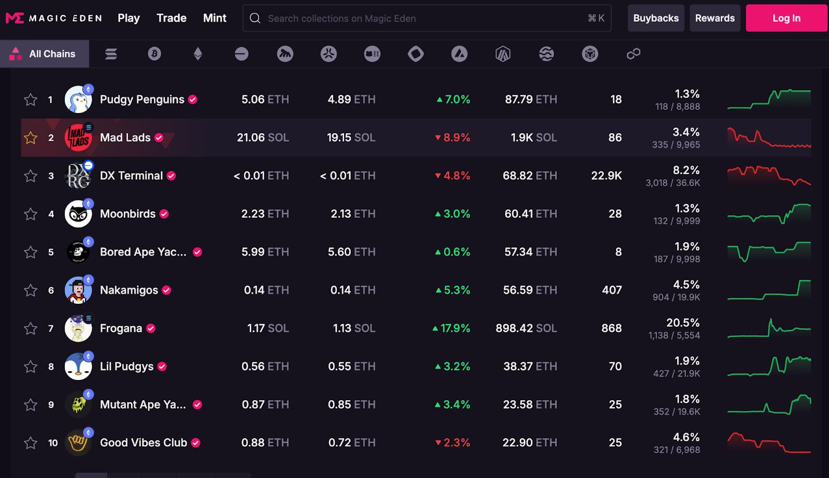Click the collection search field
829x478 pixels.
pos(427,18)
